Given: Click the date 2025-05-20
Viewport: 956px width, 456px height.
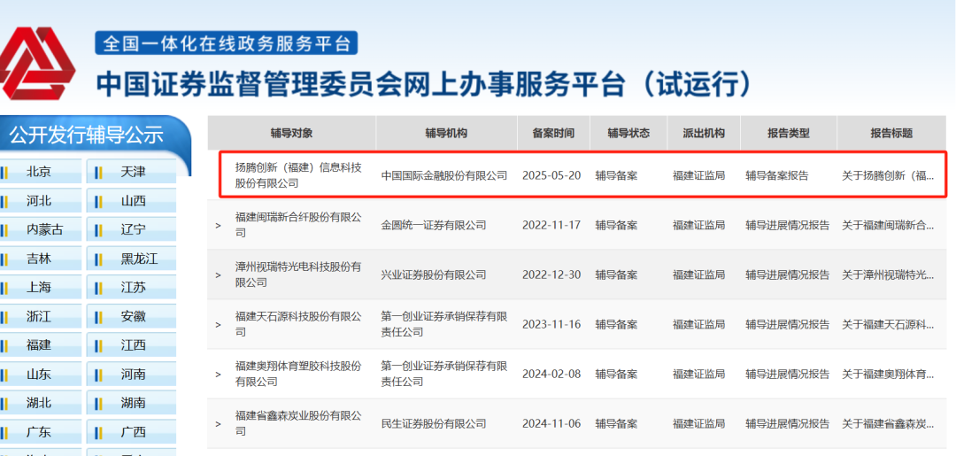Looking at the screenshot, I should click(551, 175).
